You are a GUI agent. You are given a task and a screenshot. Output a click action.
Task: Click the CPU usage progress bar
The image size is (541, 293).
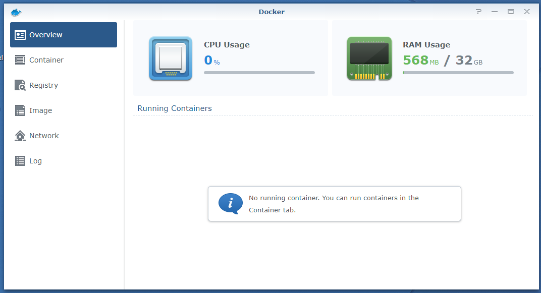pyautogui.click(x=259, y=73)
